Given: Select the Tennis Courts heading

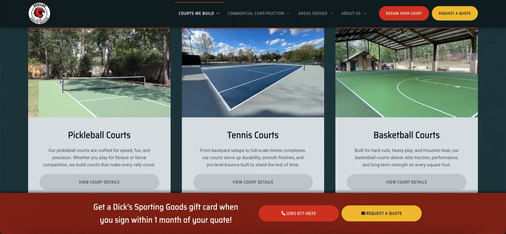Looking at the screenshot, I should (253, 135).
